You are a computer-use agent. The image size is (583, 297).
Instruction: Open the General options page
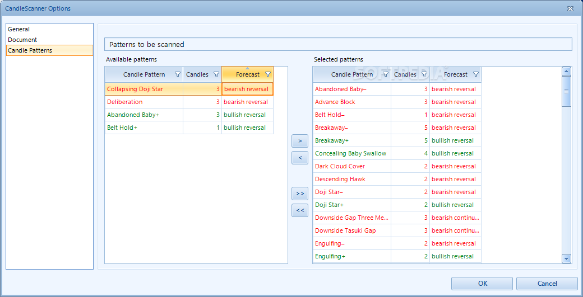pos(49,29)
